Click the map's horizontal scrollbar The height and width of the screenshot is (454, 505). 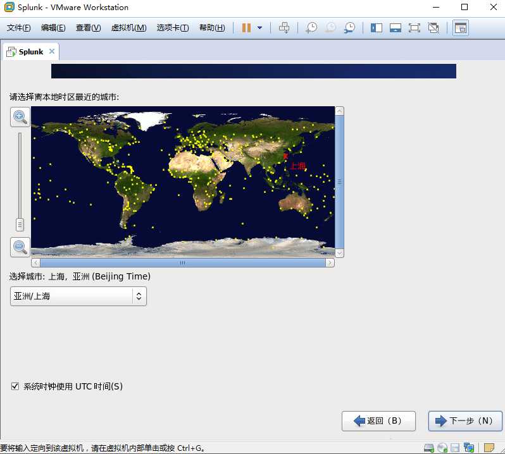tap(183, 263)
